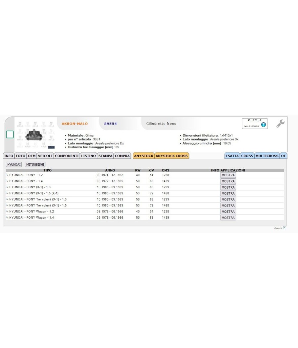Click MOSTRA for HYUNDAI PONY 1.2

228,175
